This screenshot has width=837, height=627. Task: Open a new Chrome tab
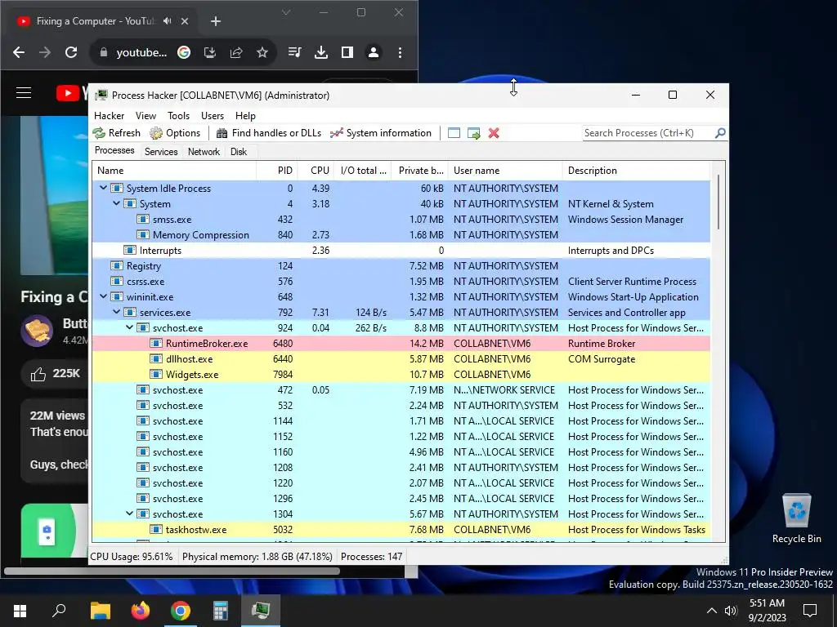coord(215,20)
